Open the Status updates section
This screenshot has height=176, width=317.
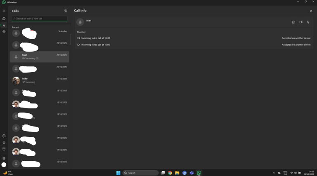point(4,32)
